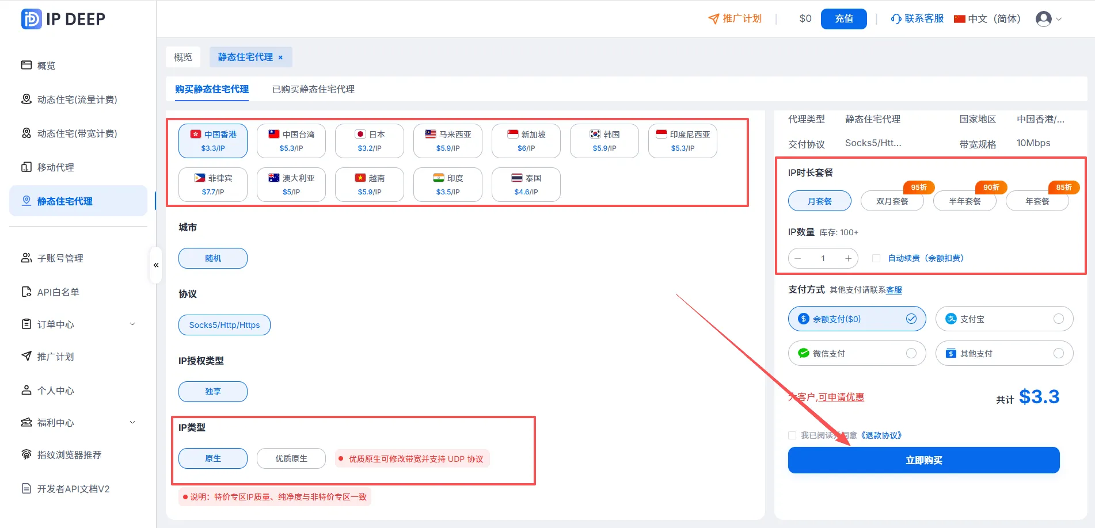Check the 我已阅读并同意 agreement checkbox
The height and width of the screenshot is (528, 1095).
click(792, 435)
